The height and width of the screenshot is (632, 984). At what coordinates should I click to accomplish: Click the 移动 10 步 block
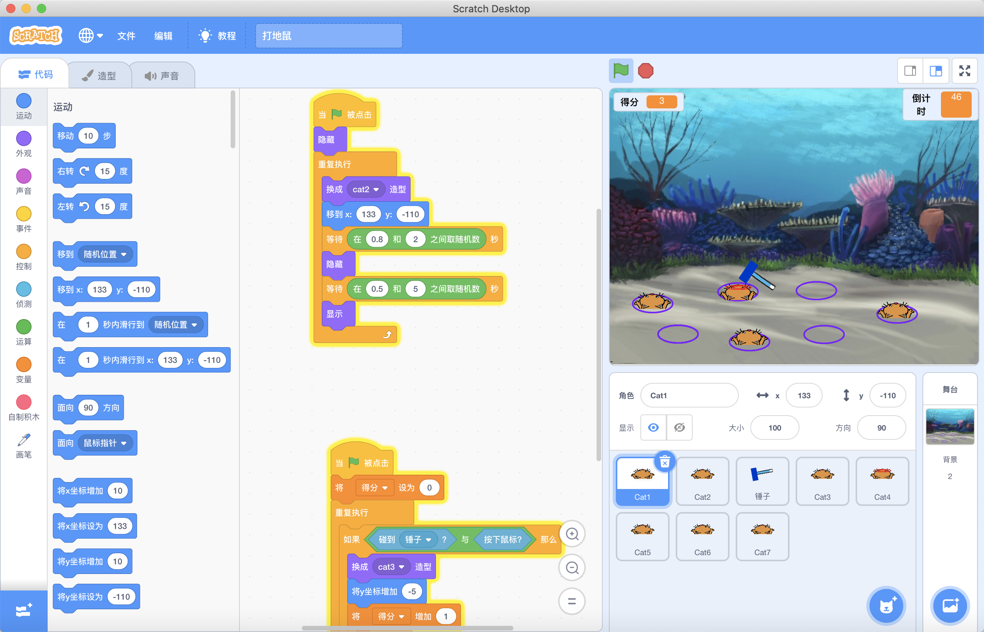tap(84, 136)
